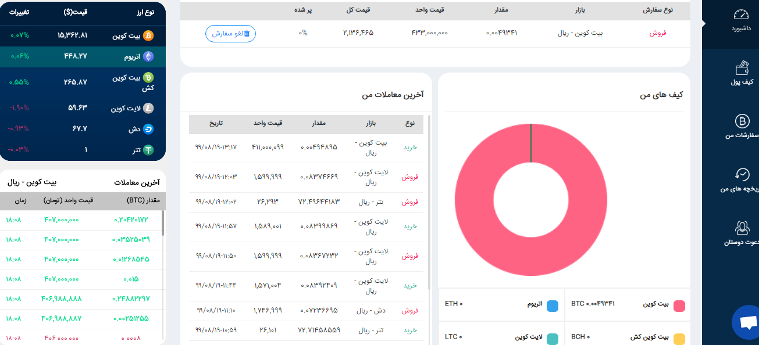Select the داشبورد menu label

[x=740, y=28]
